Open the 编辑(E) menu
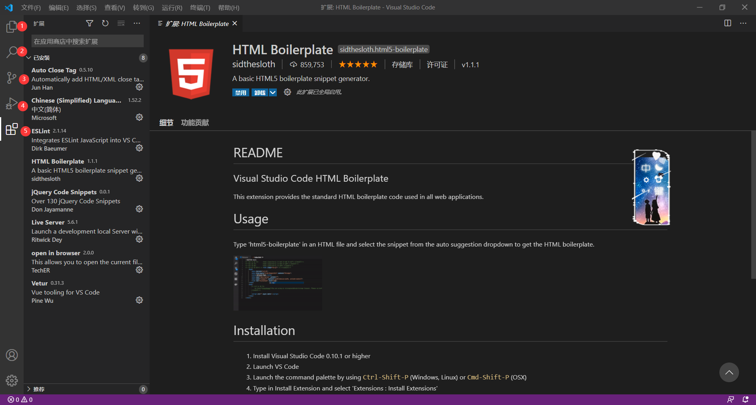 pyautogui.click(x=58, y=7)
